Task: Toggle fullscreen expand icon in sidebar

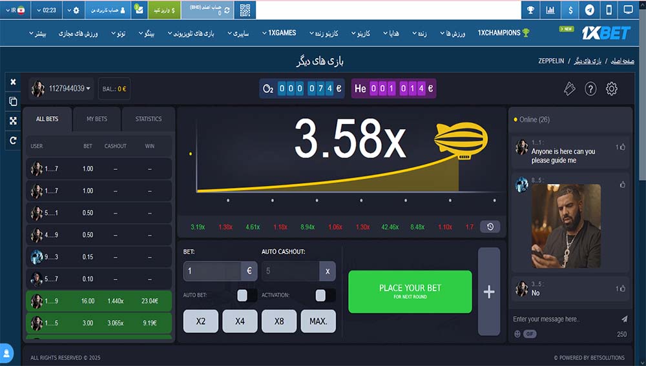Action: (13, 121)
